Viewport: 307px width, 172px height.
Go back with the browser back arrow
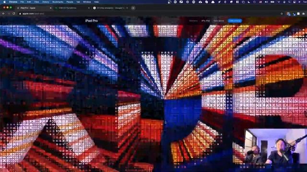pyautogui.click(x=3, y=14)
